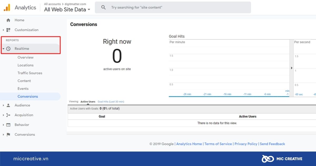Open Realtime Overview report
The height and width of the screenshot is (166, 316).
click(x=26, y=57)
